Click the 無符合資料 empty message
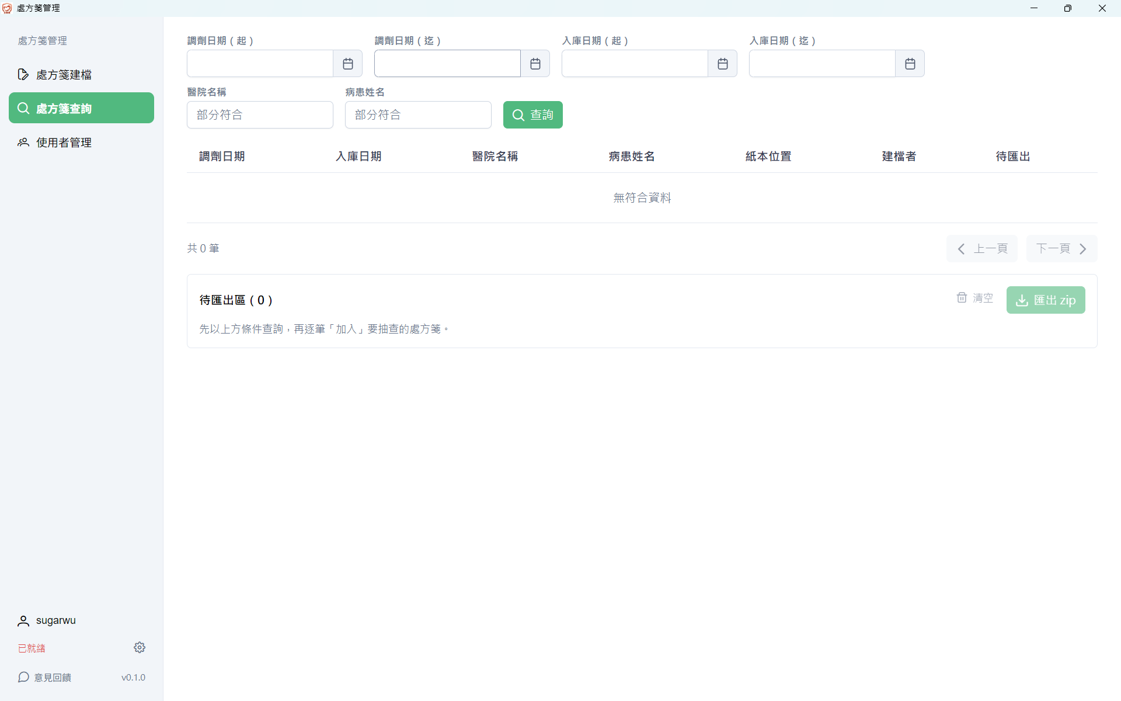 (x=642, y=198)
